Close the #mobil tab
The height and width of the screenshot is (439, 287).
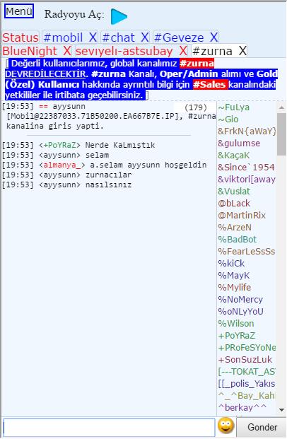tap(93, 37)
